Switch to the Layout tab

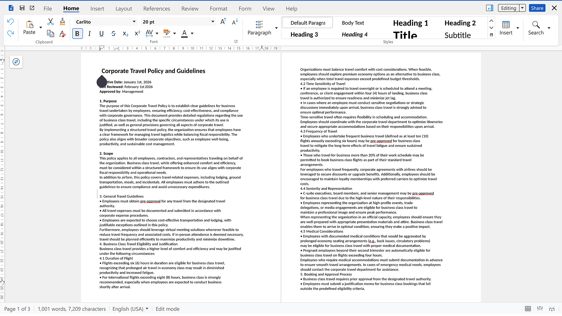tap(124, 8)
